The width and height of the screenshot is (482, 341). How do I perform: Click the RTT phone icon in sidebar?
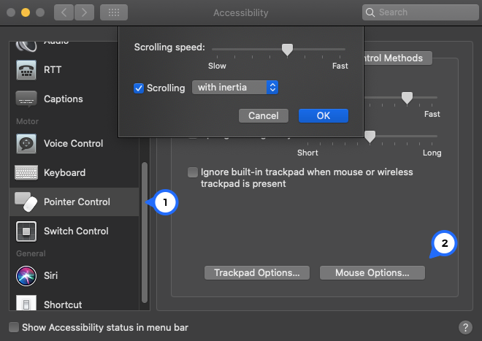(26, 69)
